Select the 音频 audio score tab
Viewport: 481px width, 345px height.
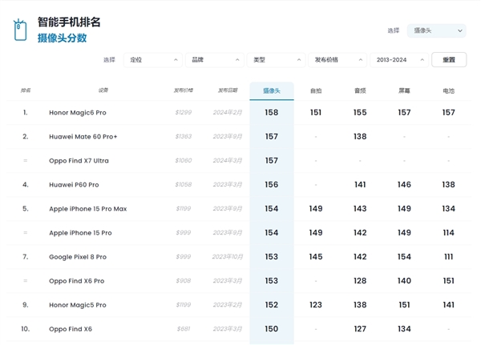(x=360, y=91)
